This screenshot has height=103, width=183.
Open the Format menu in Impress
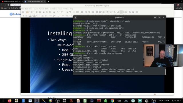(x=41, y=9)
